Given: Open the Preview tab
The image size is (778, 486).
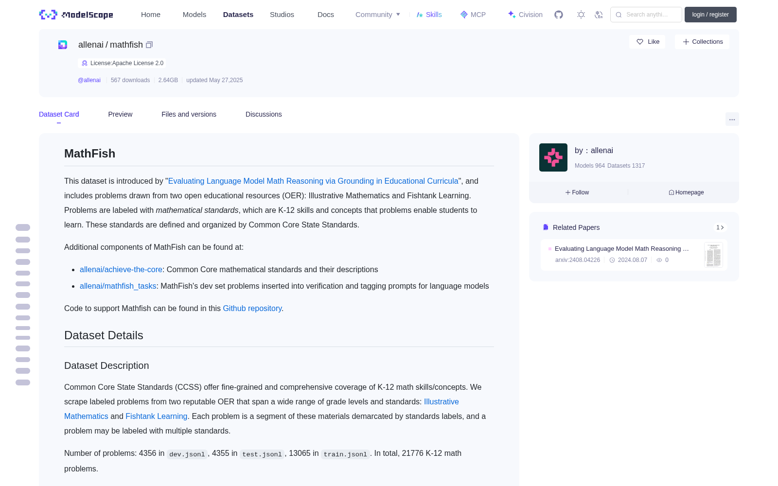Looking at the screenshot, I should pyautogui.click(x=120, y=114).
